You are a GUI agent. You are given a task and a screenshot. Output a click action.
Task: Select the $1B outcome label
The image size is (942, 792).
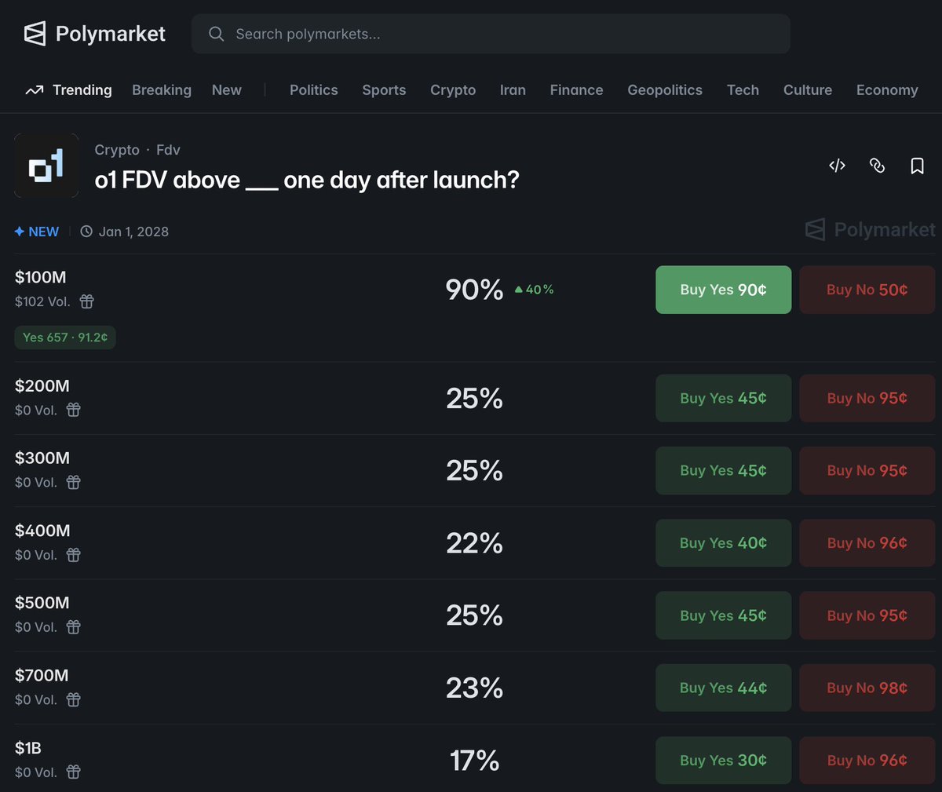[x=28, y=748]
